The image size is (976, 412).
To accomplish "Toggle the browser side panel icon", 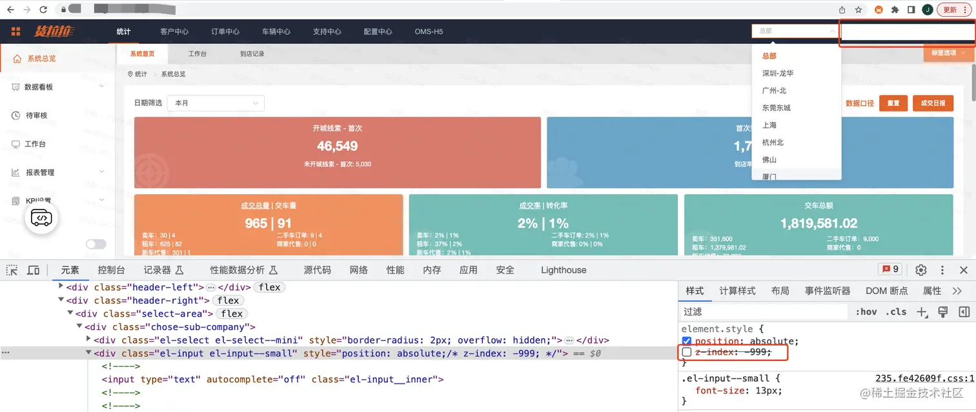I will tap(911, 10).
